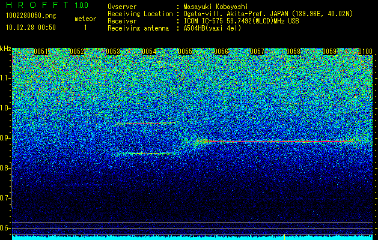Click the yellow marker on the cyan strip
This screenshot has width=378, height=240.
click(284, 237)
